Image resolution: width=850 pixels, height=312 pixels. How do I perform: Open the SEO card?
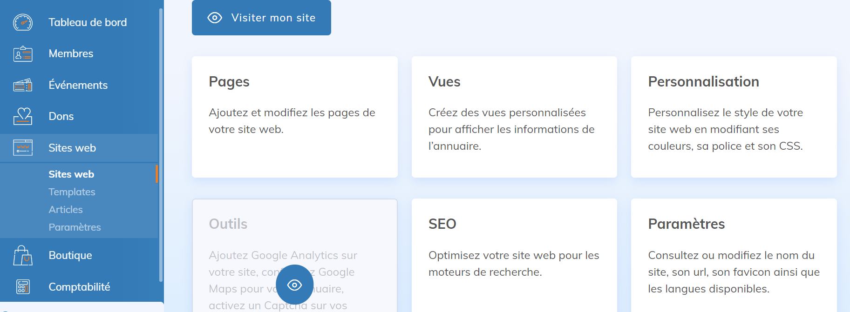coord(514,255)
